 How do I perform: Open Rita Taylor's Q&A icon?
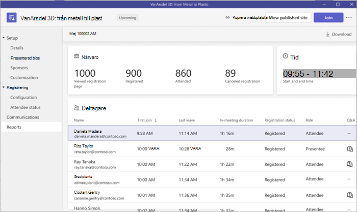(350, 148)
